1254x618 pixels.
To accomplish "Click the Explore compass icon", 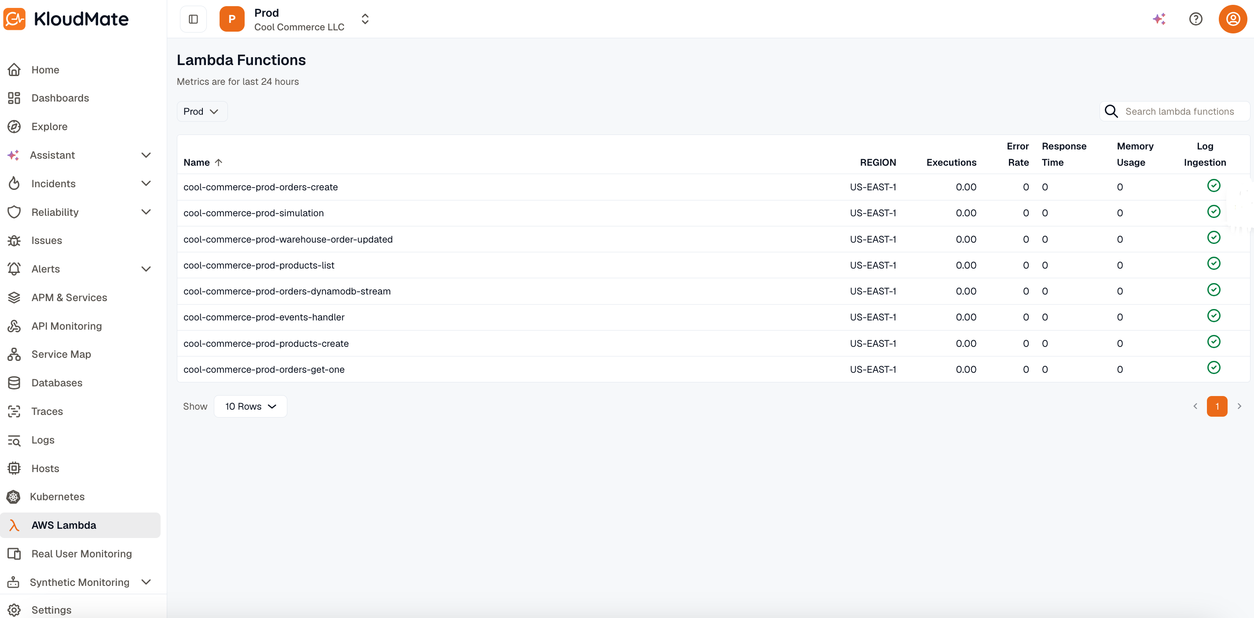I will point(14,127).
